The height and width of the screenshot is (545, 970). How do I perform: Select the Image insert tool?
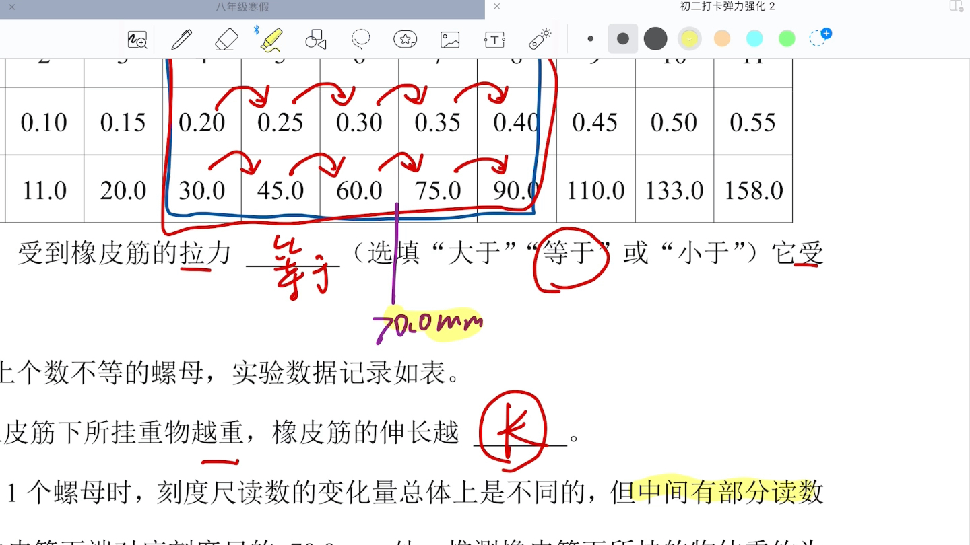(x=450, y=40)
